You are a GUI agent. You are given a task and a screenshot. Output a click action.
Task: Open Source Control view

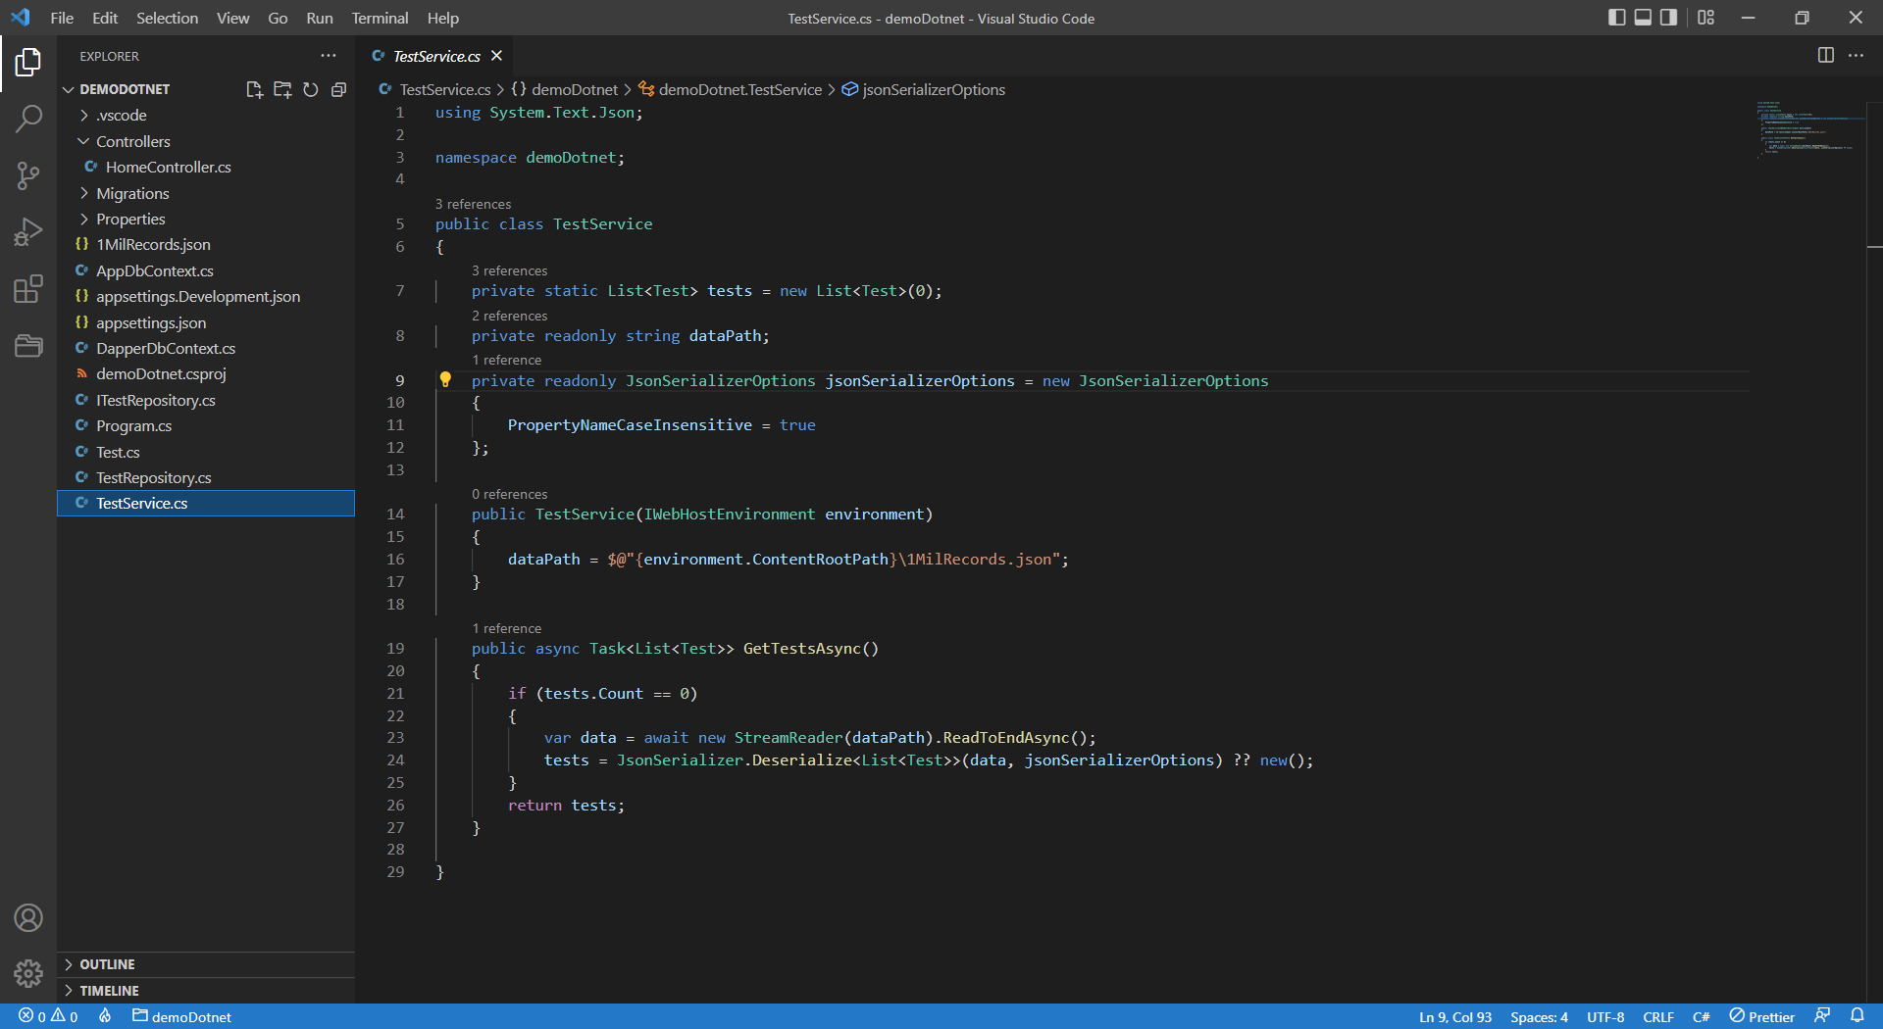[28, 175]
